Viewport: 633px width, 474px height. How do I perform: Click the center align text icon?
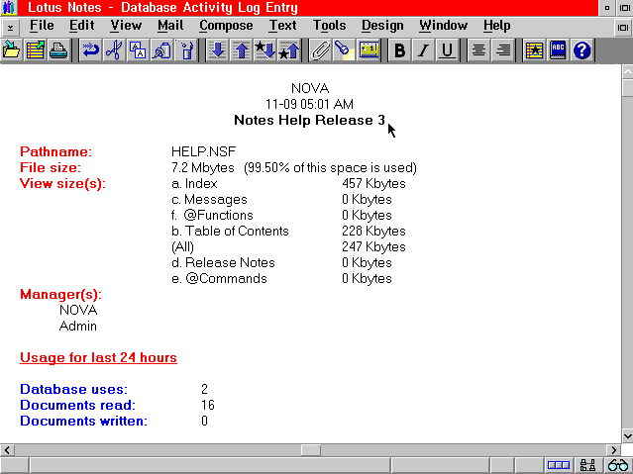tap(478, 50)
